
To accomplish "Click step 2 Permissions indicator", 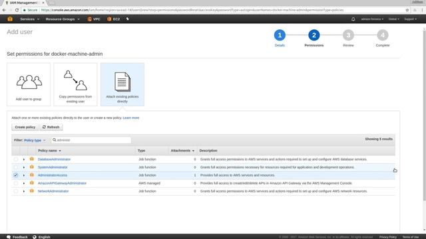I will click(314, 35).
